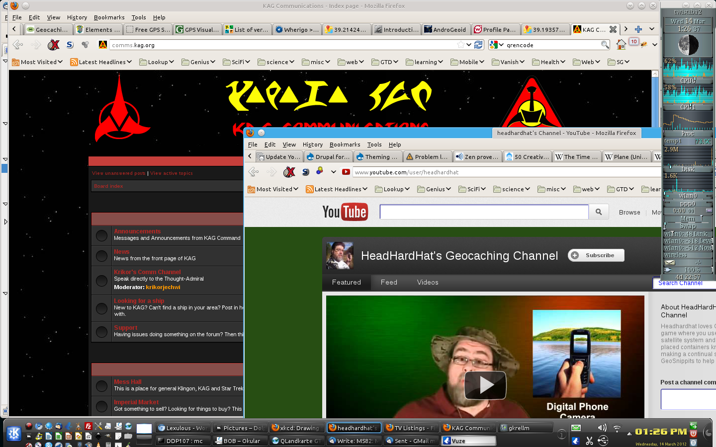Open the Most Visited dropdown in KAG window
The width and height of the screenshot is (716, 447).
tap(37, 62)
